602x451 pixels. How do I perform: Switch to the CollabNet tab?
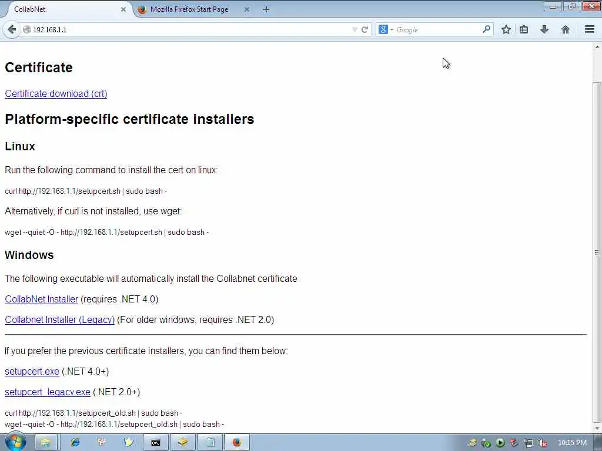pyautogui.click(x=68, y=9)
